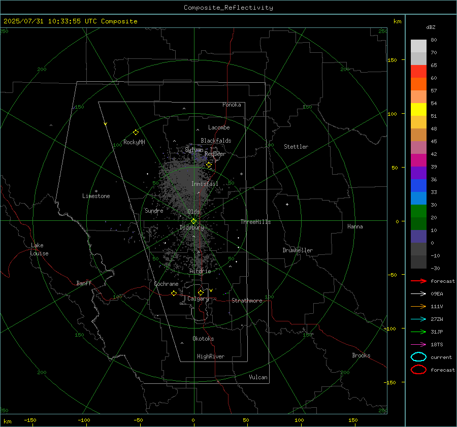Select the yellow swatch between 54 and 51
This screenshot has height=427, width=457.
point(418,109)
